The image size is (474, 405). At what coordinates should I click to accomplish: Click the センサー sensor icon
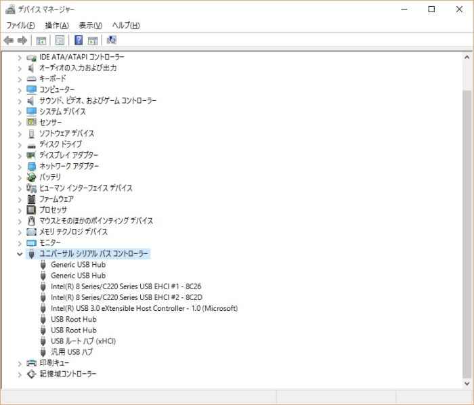coord(31,122)
